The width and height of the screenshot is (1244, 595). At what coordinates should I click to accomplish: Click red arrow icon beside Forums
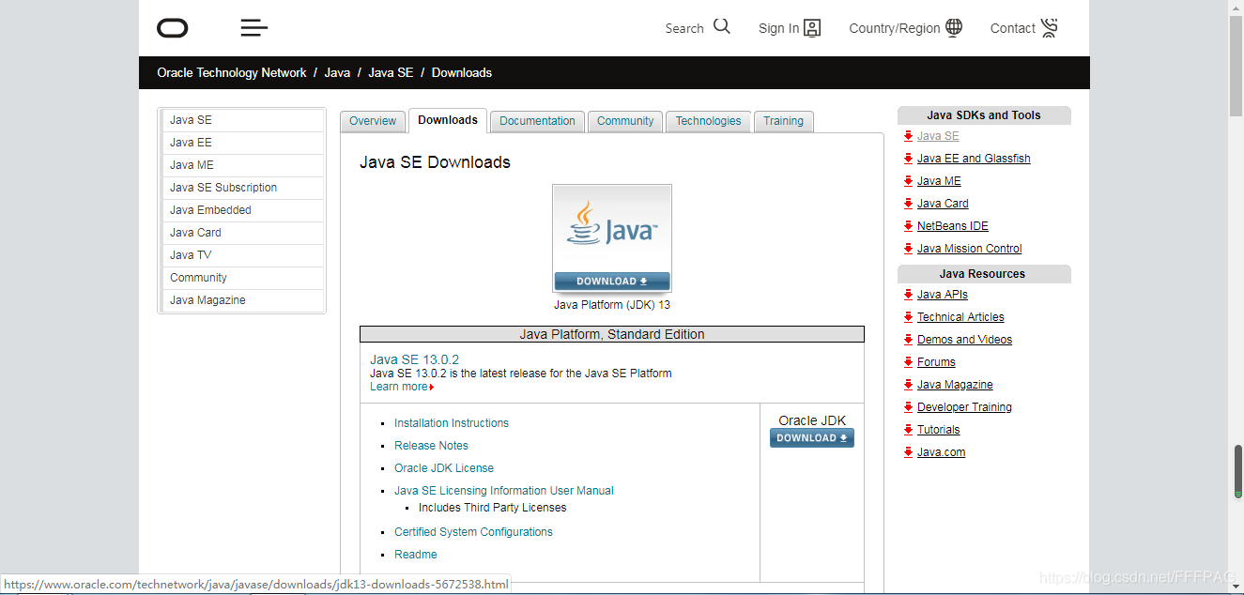point(908,362)
